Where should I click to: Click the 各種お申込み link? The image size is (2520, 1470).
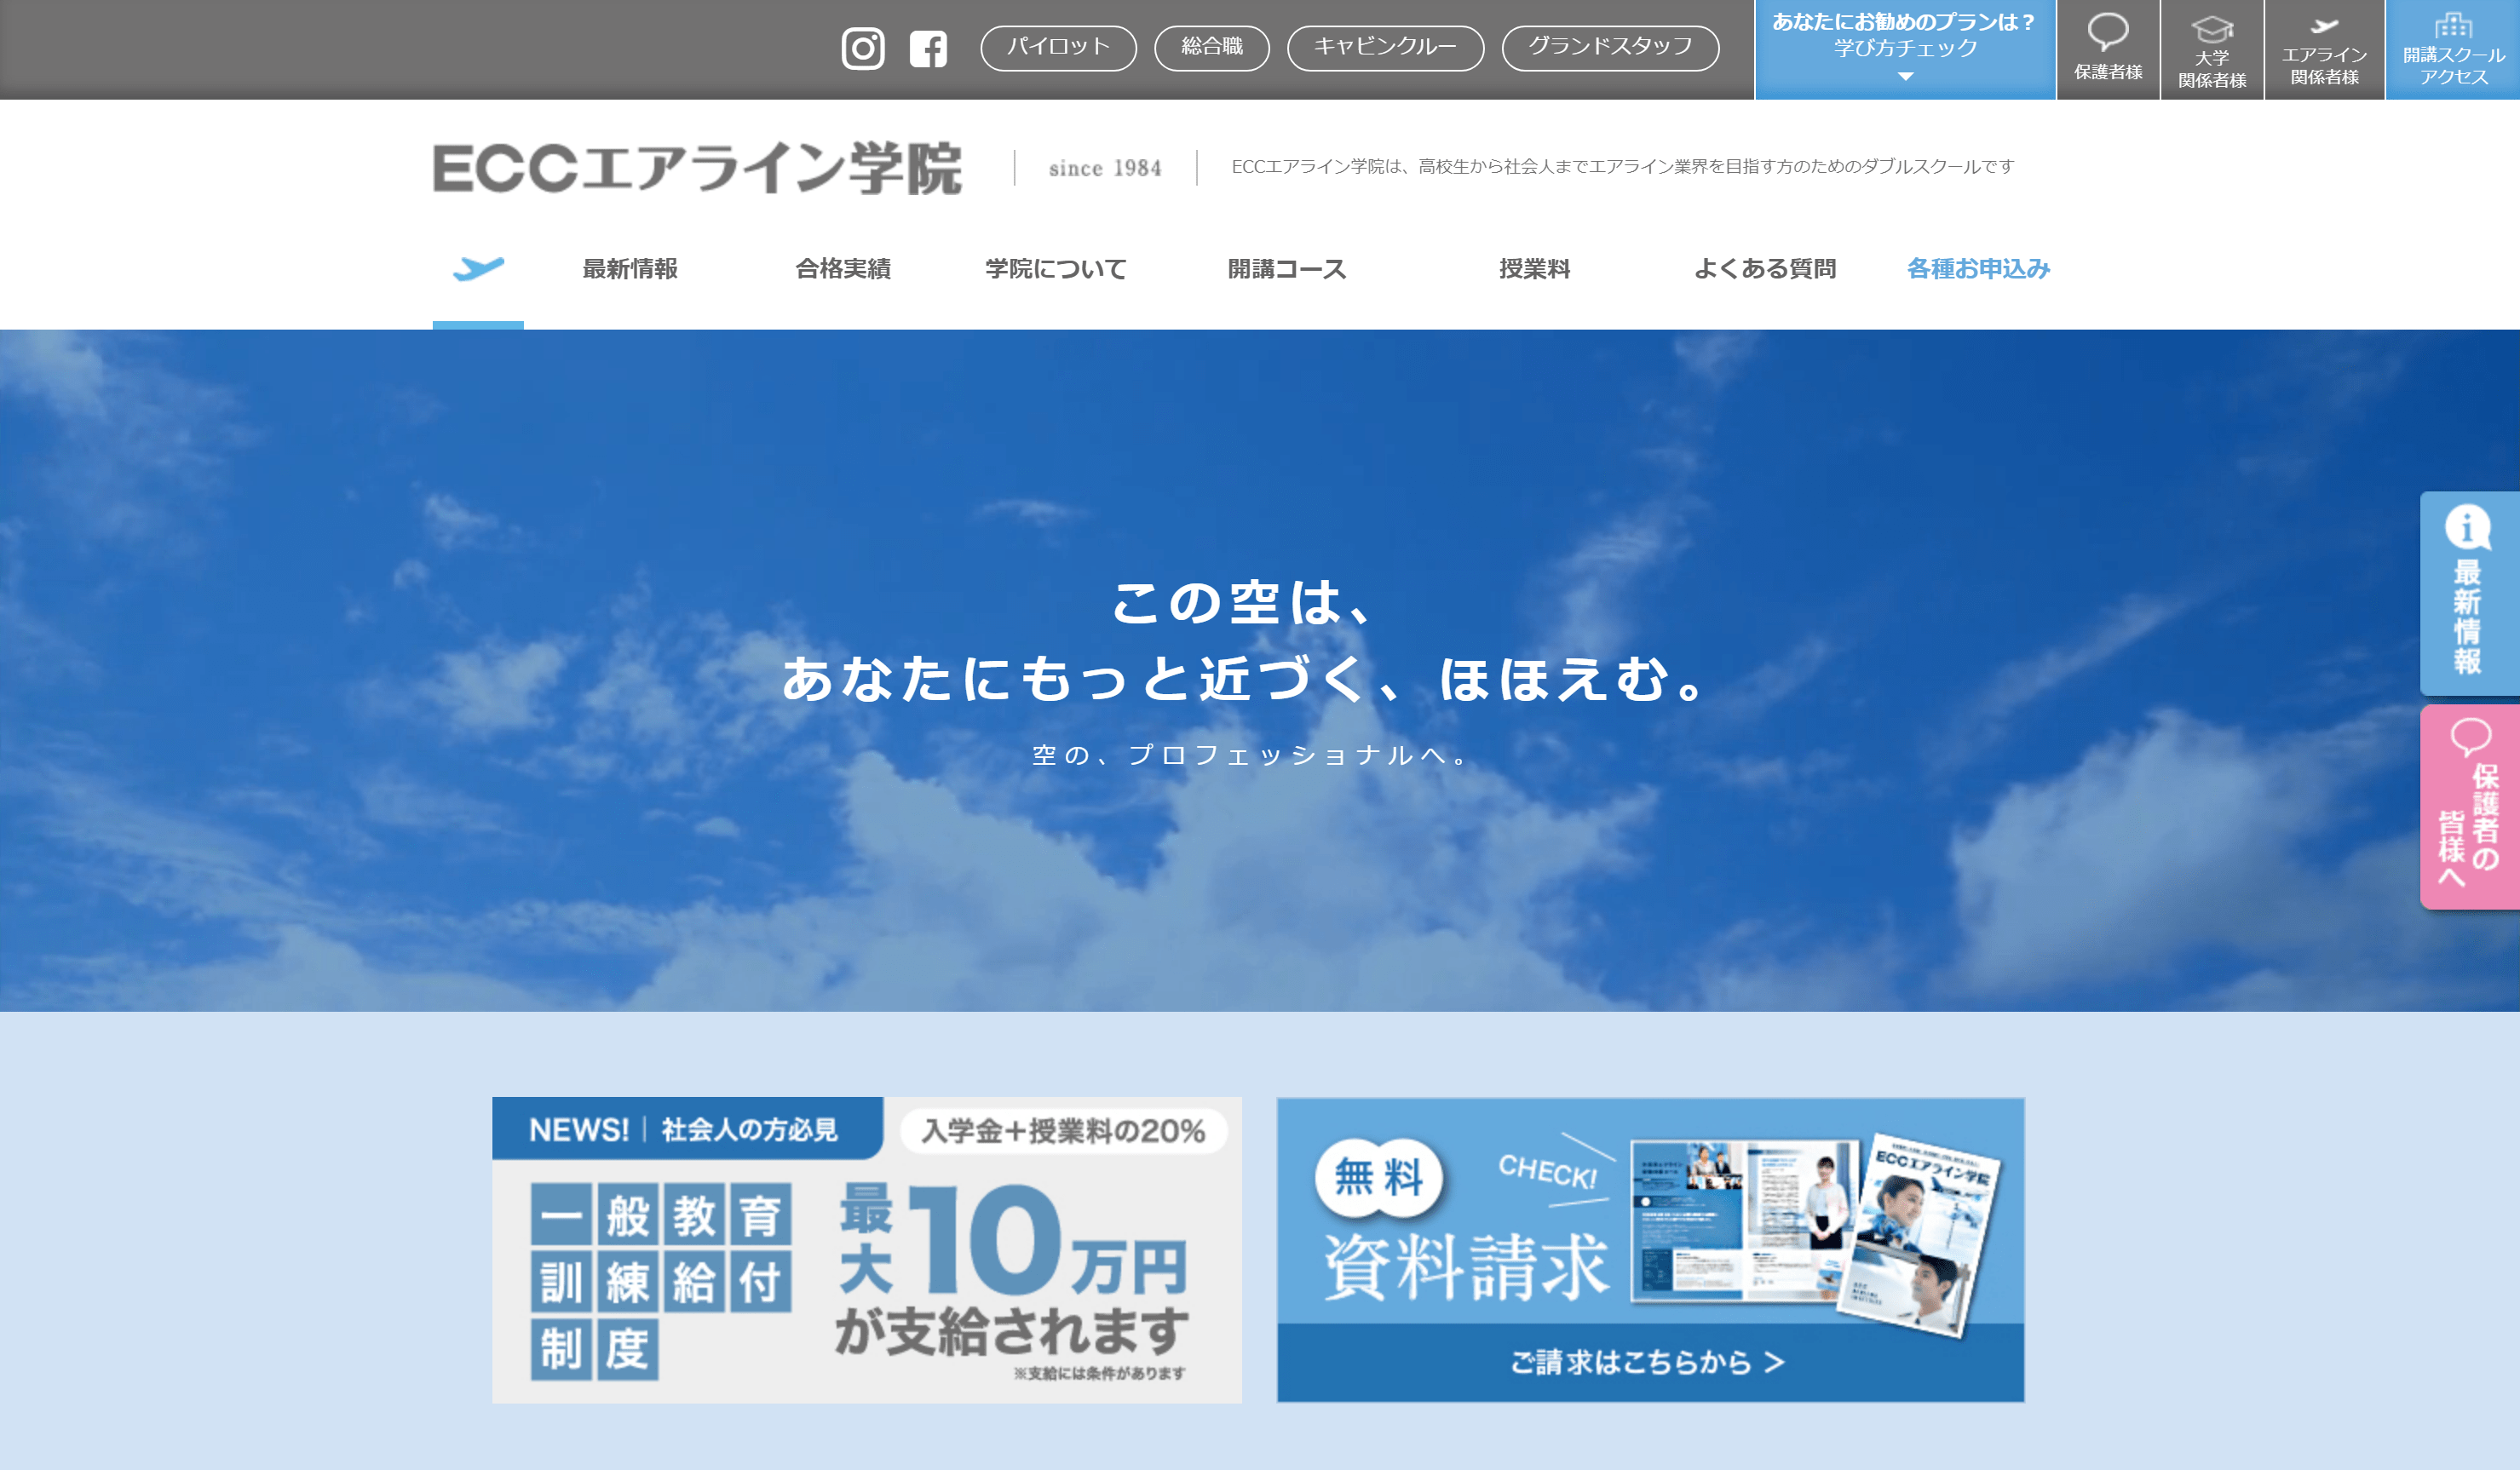pos(1977,269)
